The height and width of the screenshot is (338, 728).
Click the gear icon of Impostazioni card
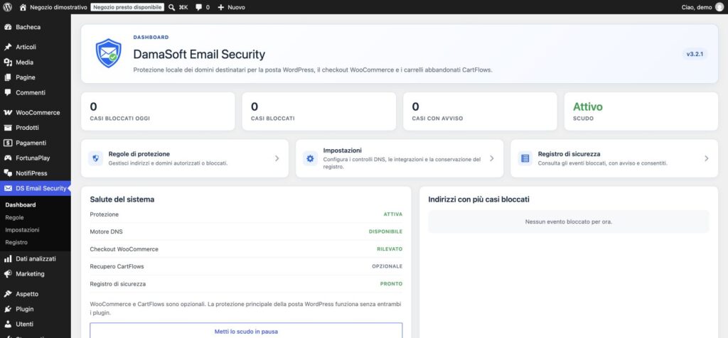coord(310,158)
